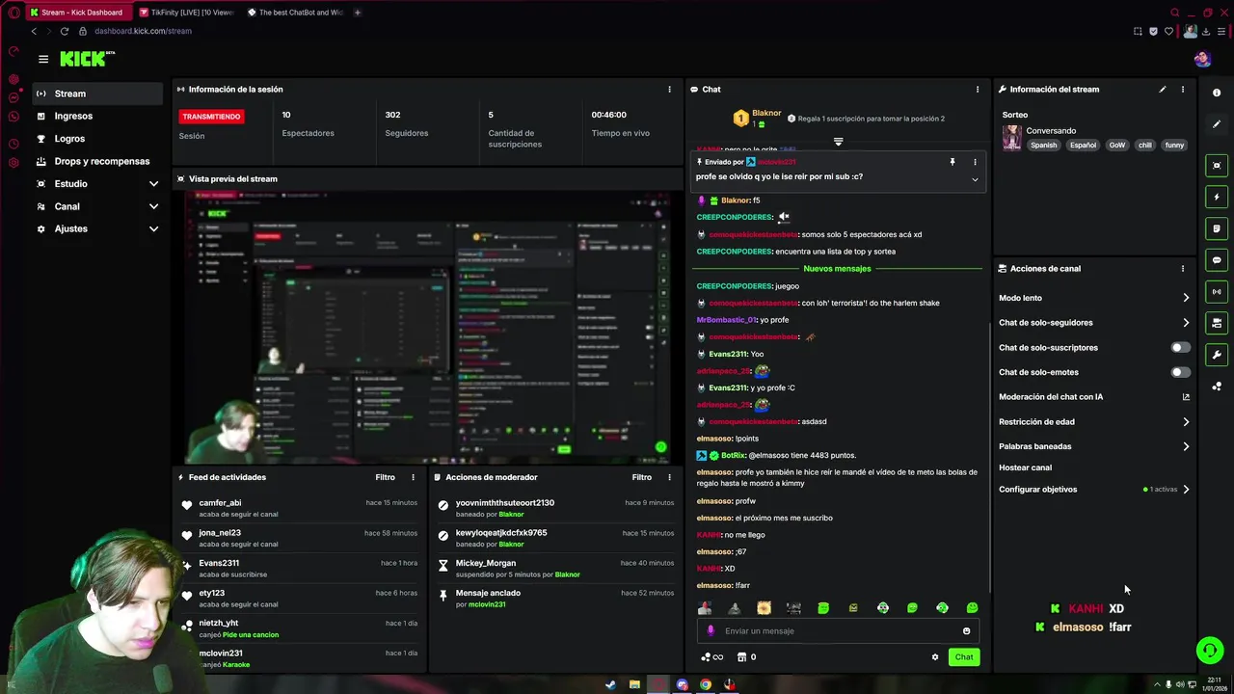This screenshot has height=694, width=1234.
Task: Click the purple microphone icon in chat input
Action: click(711, 631)
